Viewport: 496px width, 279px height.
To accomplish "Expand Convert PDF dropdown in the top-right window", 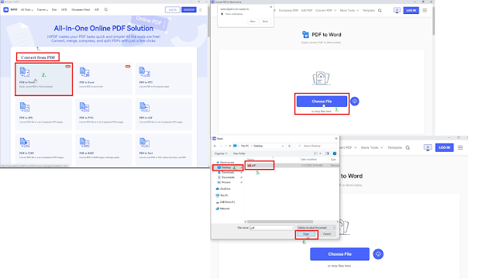I will [325, 10].
